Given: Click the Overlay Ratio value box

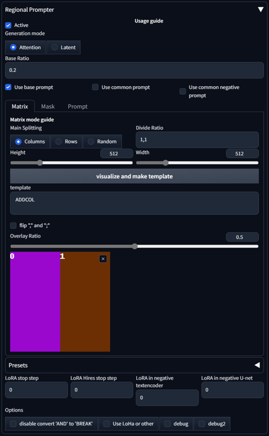Looking at the screenshot, I should coord(242,237).
